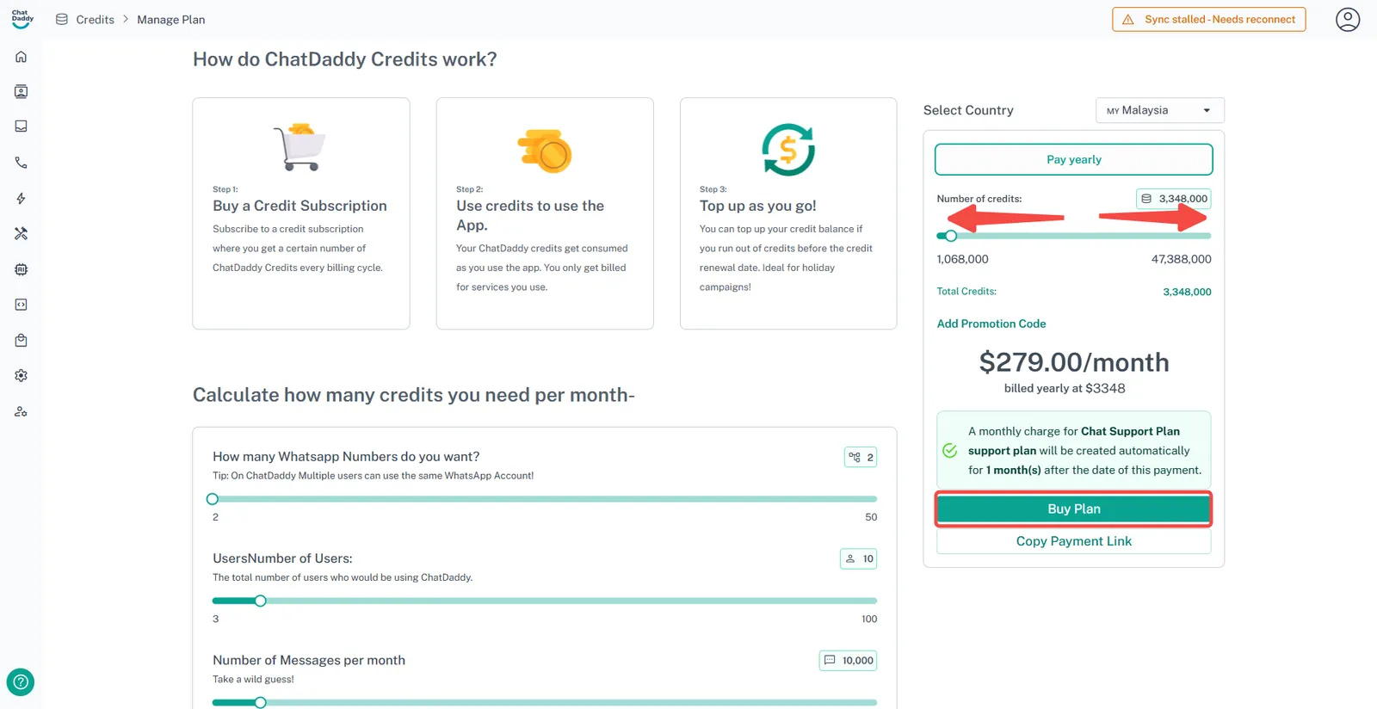
Task: Open the Inbox icon in sidebar
Action: pos(22,126)
